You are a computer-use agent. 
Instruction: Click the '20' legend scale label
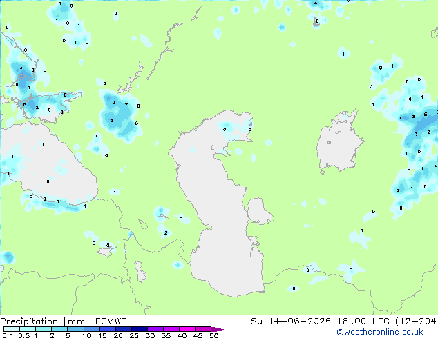[x=118, y=335]
